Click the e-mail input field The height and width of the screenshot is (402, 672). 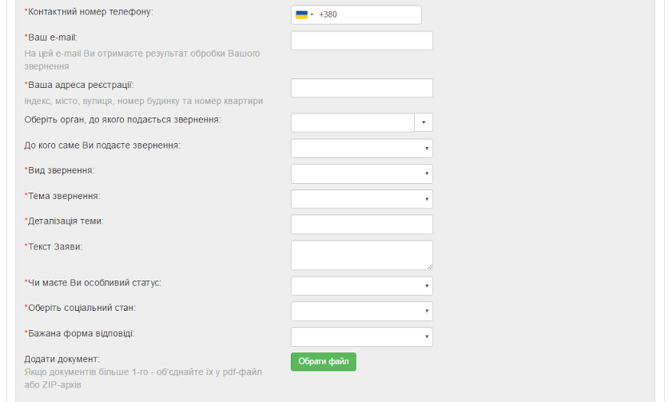click(361, 41)
